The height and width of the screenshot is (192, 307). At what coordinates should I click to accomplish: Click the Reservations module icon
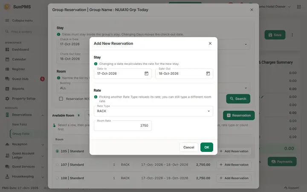(x=7, y=115)
